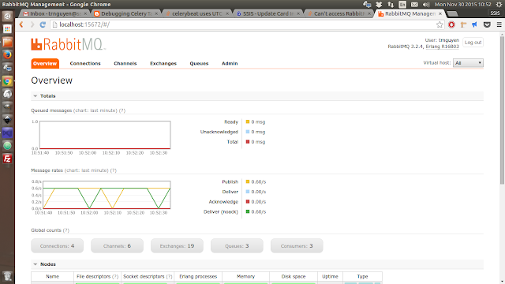Bookmark this page with the star icon
505x284 pixels.
(440, 24)
